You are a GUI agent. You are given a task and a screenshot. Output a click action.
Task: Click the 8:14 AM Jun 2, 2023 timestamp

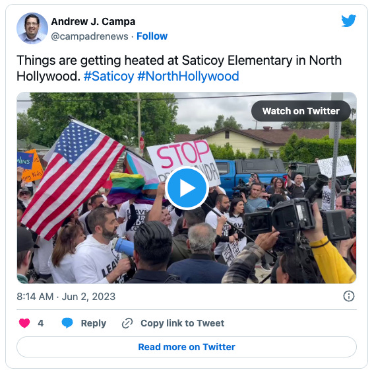[66, 297]
